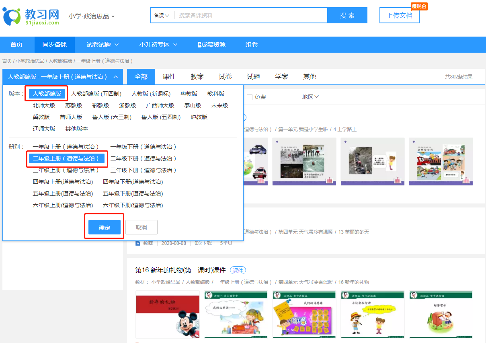Image resolution: width=486 pixels, height=343 pixels.
Task: Open the 第16.新年的礼物(第二课时)课件 title link
Action: (180, 270)
